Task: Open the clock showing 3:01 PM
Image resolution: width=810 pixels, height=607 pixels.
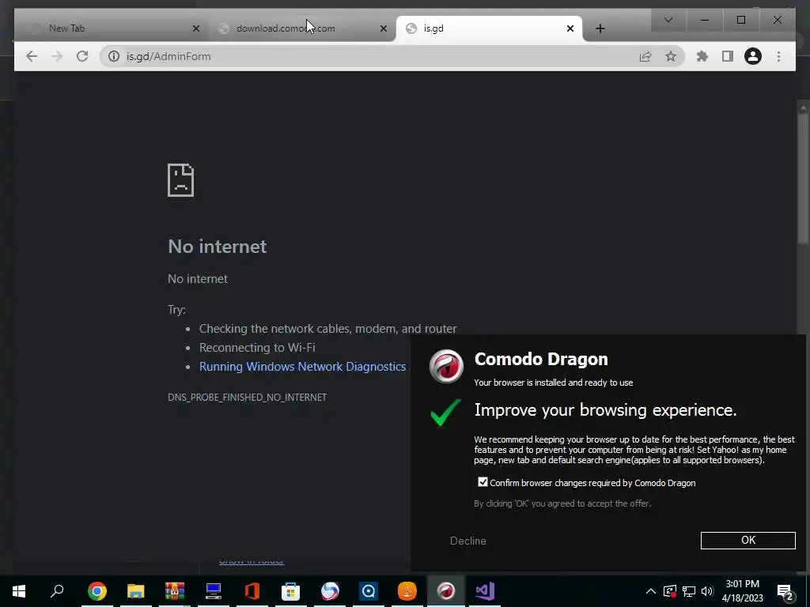Action: tap(742, 591)
